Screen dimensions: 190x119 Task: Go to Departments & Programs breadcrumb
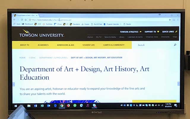pos(53,58)
